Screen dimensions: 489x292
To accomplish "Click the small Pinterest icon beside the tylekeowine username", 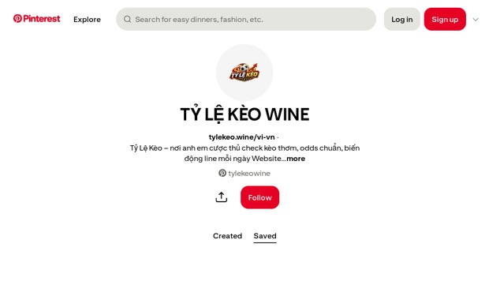I will 222,173.
